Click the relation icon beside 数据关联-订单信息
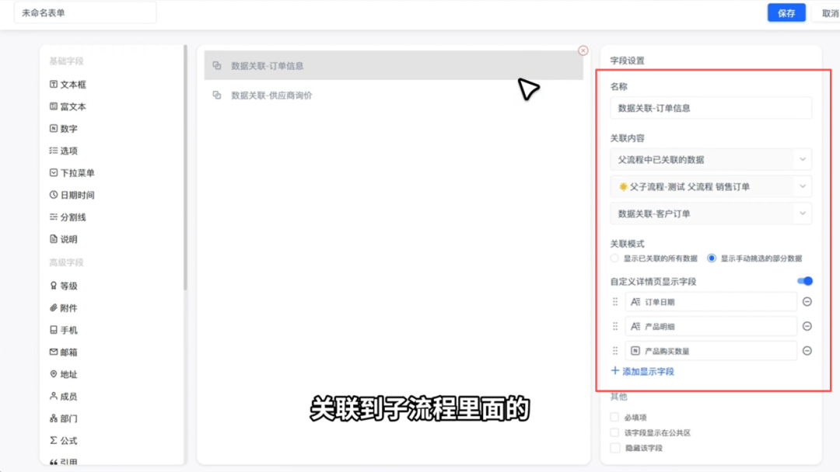Image resolution: width=840 pixels, height=472 pixels. click(217, 65)
